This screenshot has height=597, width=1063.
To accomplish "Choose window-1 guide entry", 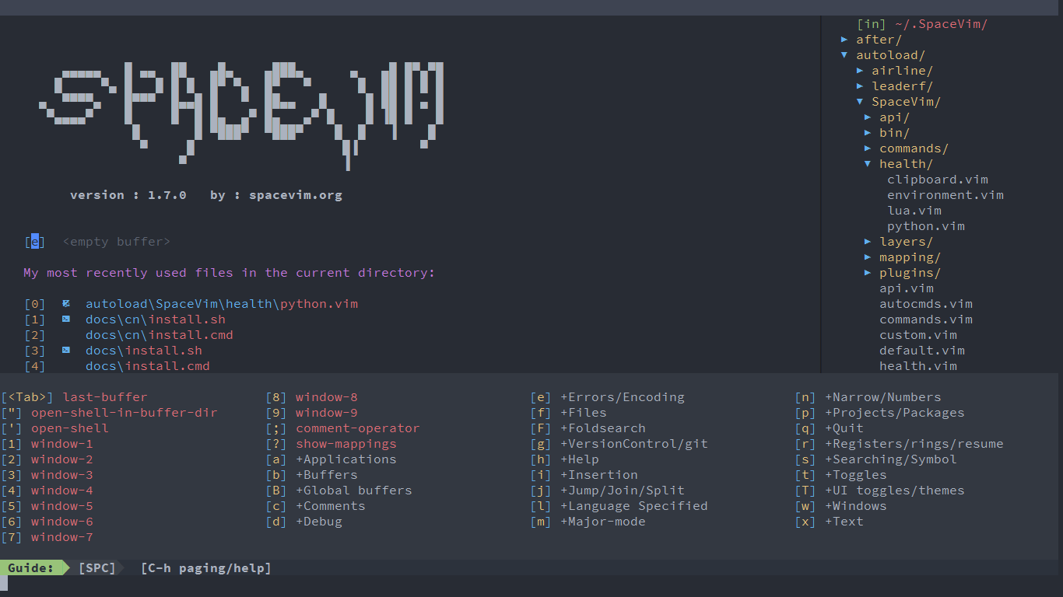I will (x=62, y=444).
